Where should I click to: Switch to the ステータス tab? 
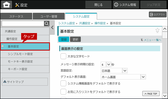point(16,16)
